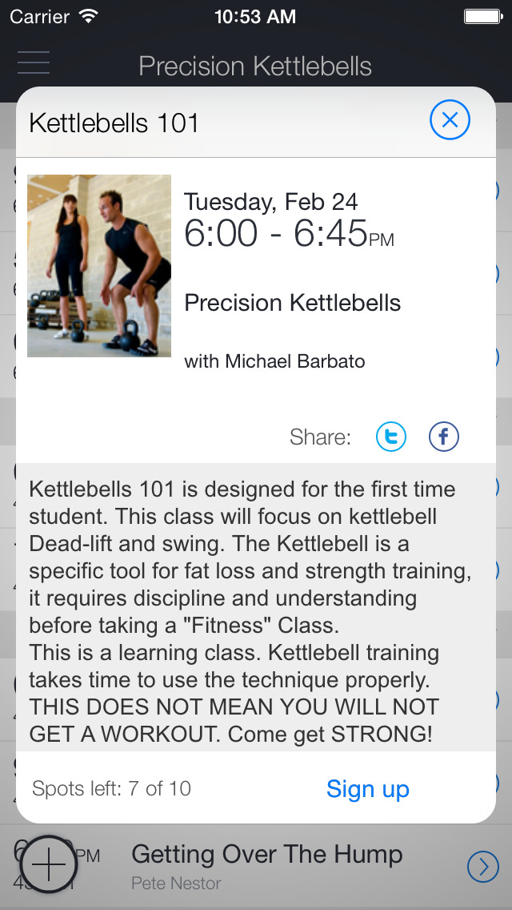The height and width of the screenshot is (910, 512).
Task: Tap the Kettlebells 101 popup title
Action: tap(114, 123)
